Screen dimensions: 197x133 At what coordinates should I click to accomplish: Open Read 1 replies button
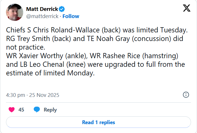pos(98,122)
